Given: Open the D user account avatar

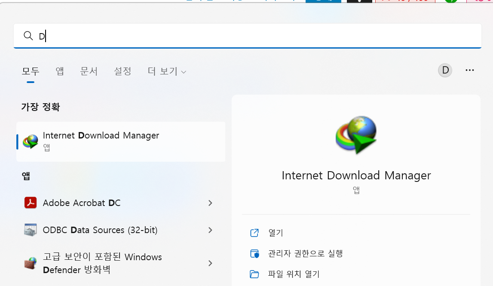Looking at the screenshot, I should click(445, 70).
